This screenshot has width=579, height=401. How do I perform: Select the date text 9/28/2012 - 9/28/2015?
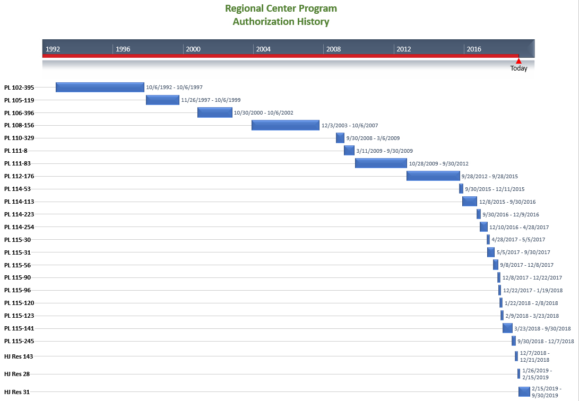489,177
